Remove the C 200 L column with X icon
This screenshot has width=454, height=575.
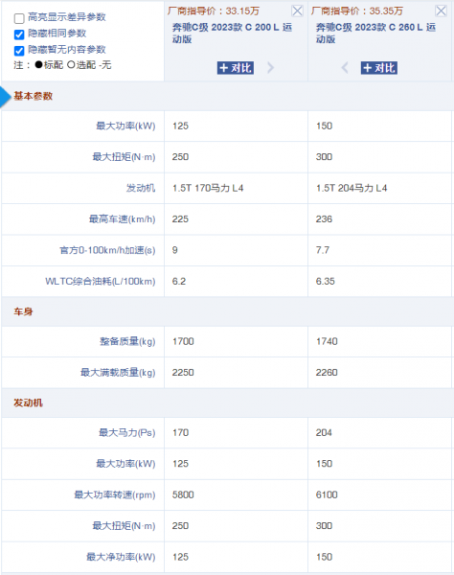(297, 11)
